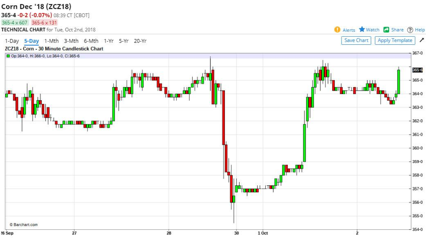Image resolution: width=426 pixels, height=242 pixels.
Task: Click the lowest candle wick near 355-0
Action: [234, 213]
